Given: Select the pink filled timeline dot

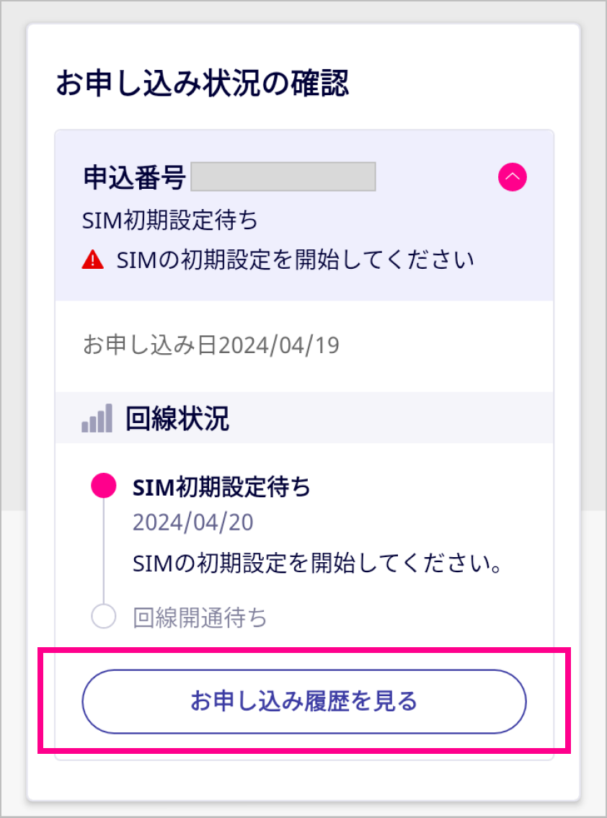Looking at the screenshot, I should click(104, 486).
